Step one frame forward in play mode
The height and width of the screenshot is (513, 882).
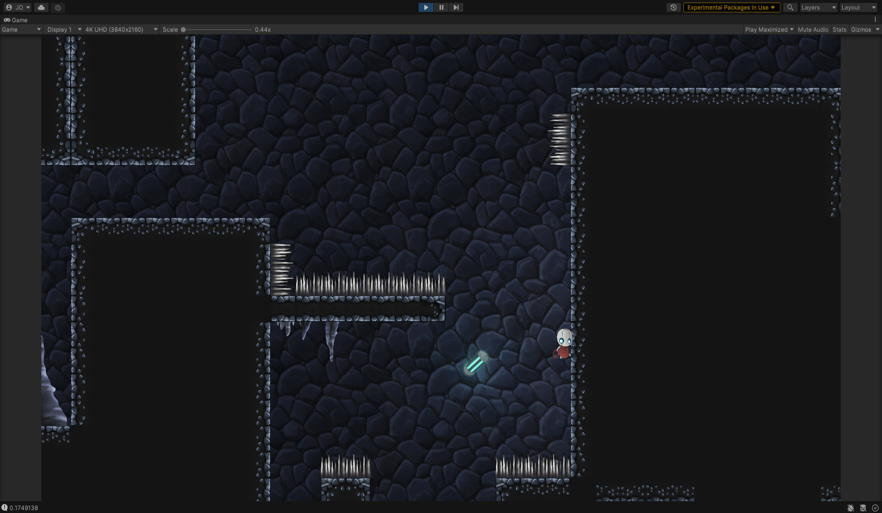point(456,7)
